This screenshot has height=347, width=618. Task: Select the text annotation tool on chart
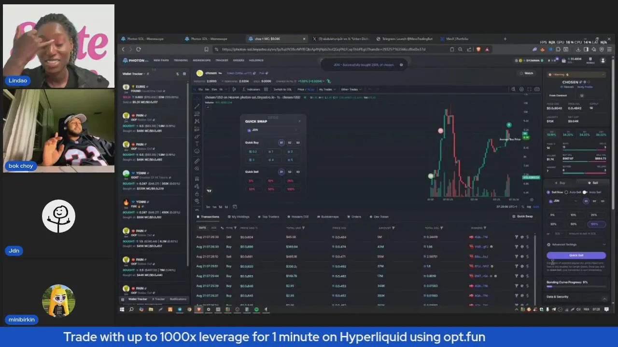pos(197,144)
